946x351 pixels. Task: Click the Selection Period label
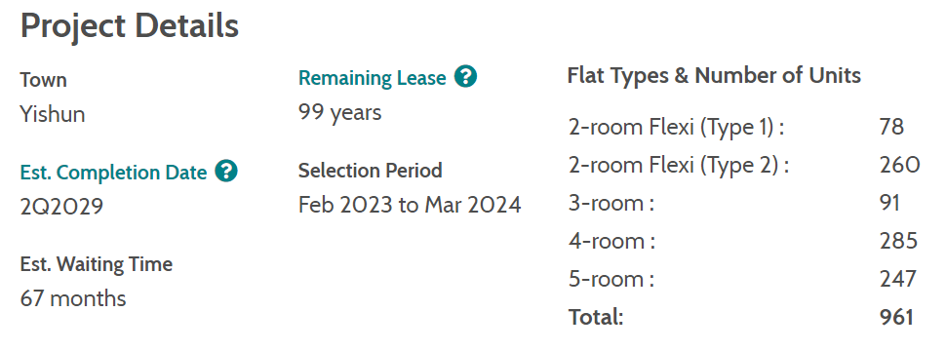371,171
